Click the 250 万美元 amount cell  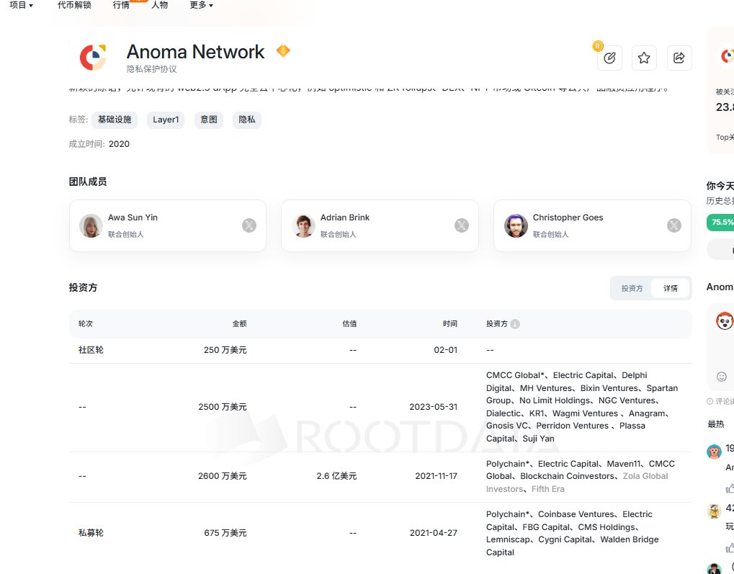click(225, 350)
